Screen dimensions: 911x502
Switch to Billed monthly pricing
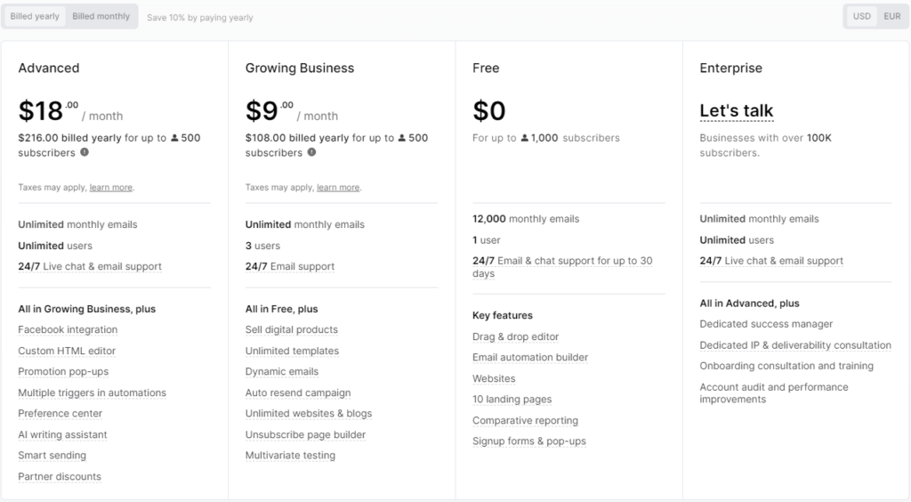pos(101,16)
